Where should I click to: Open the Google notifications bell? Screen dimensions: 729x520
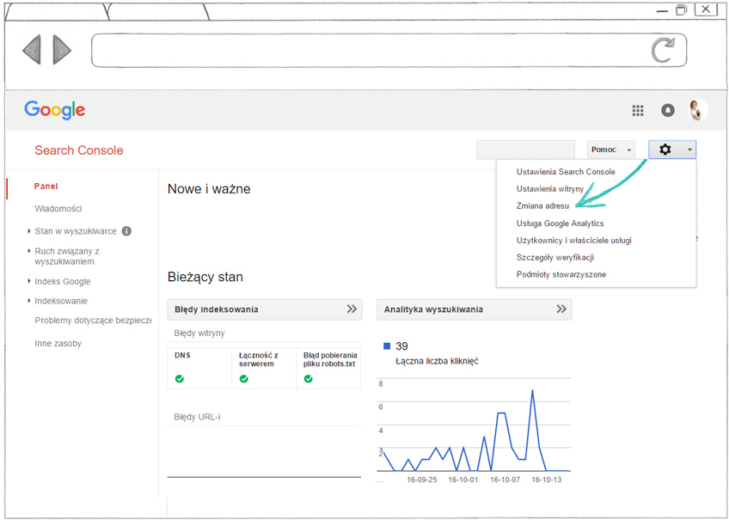click(668, 111)
